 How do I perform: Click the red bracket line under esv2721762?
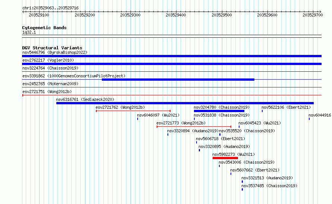pyautogui.click(x=133, y=111)
